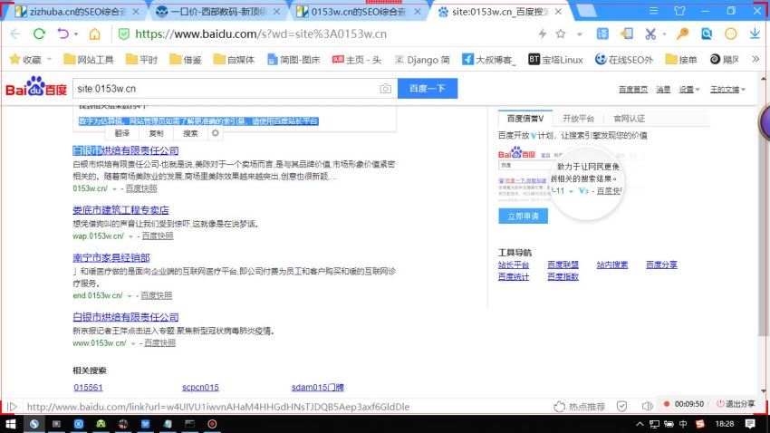The height and width of the screenshot is (433, 770).
Task: Open the 自媒体 bookmark folder
Action: (235, 60)
